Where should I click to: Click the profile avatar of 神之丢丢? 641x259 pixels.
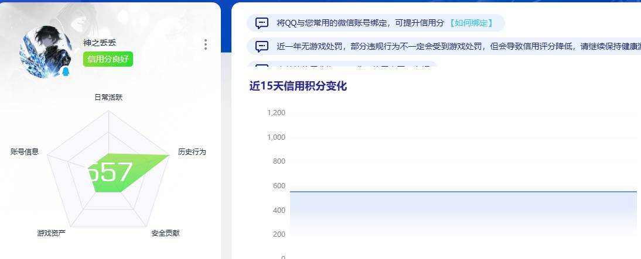pos(46,52)
